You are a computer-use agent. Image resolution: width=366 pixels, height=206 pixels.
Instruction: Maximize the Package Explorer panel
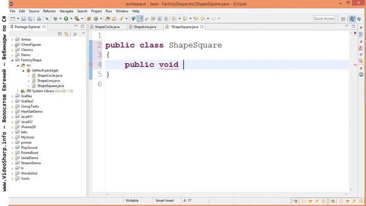pos(82,26)
